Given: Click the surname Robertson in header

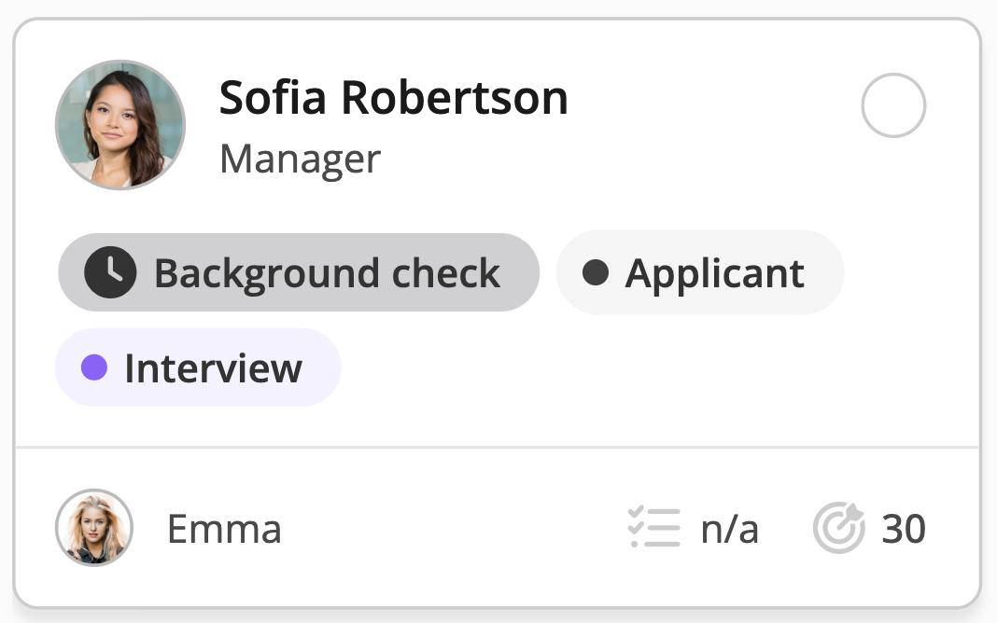Looking at the screenshot, I should click(455, 98).
